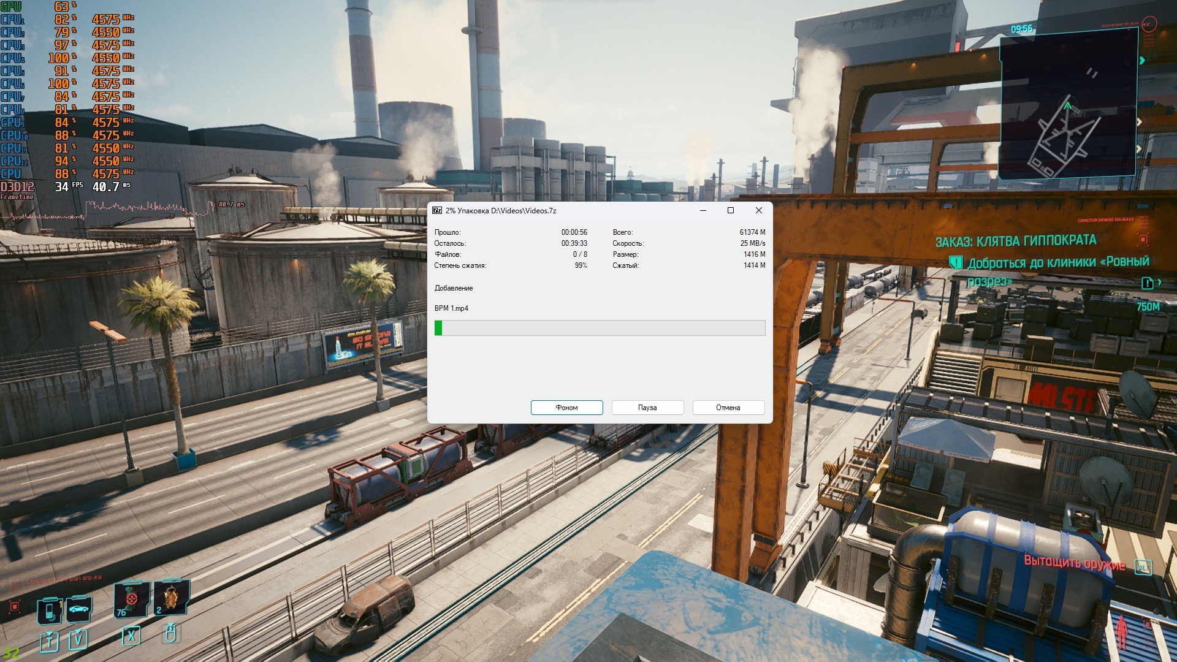Click the speed value 25 MB/s
Screen dimensions: 1177x662
click(x=753, y=243)
